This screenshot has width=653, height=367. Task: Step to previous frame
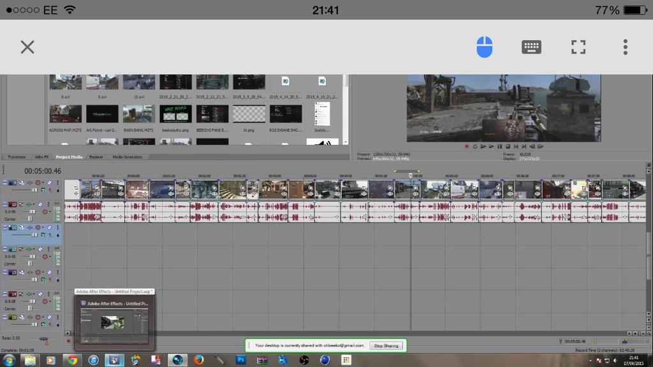pos(532,146)
